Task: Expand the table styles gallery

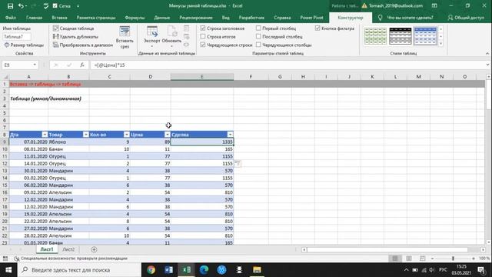Action: (440, 44)
